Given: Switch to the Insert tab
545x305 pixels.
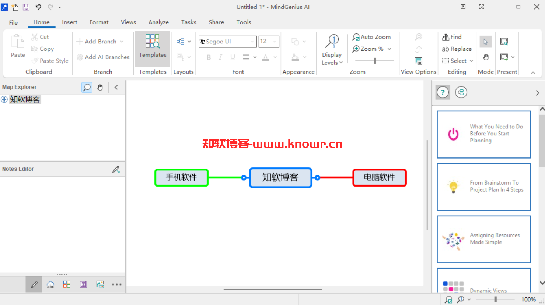Looking at the screenshot, I should pyautogui.click(x=70, y=22).
